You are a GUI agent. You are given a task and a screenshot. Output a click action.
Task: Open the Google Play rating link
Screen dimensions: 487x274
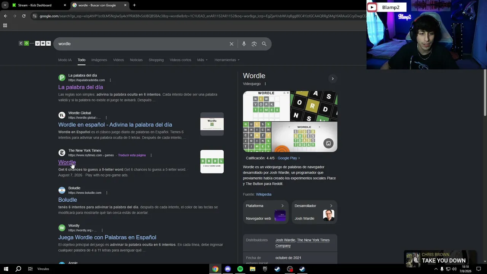click(x=289, y=158)
